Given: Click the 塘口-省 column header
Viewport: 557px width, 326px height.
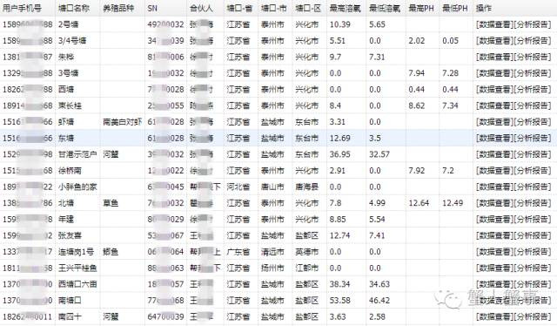Looking at the screenshot, I should pyautogui.click(x=239, y=8).
